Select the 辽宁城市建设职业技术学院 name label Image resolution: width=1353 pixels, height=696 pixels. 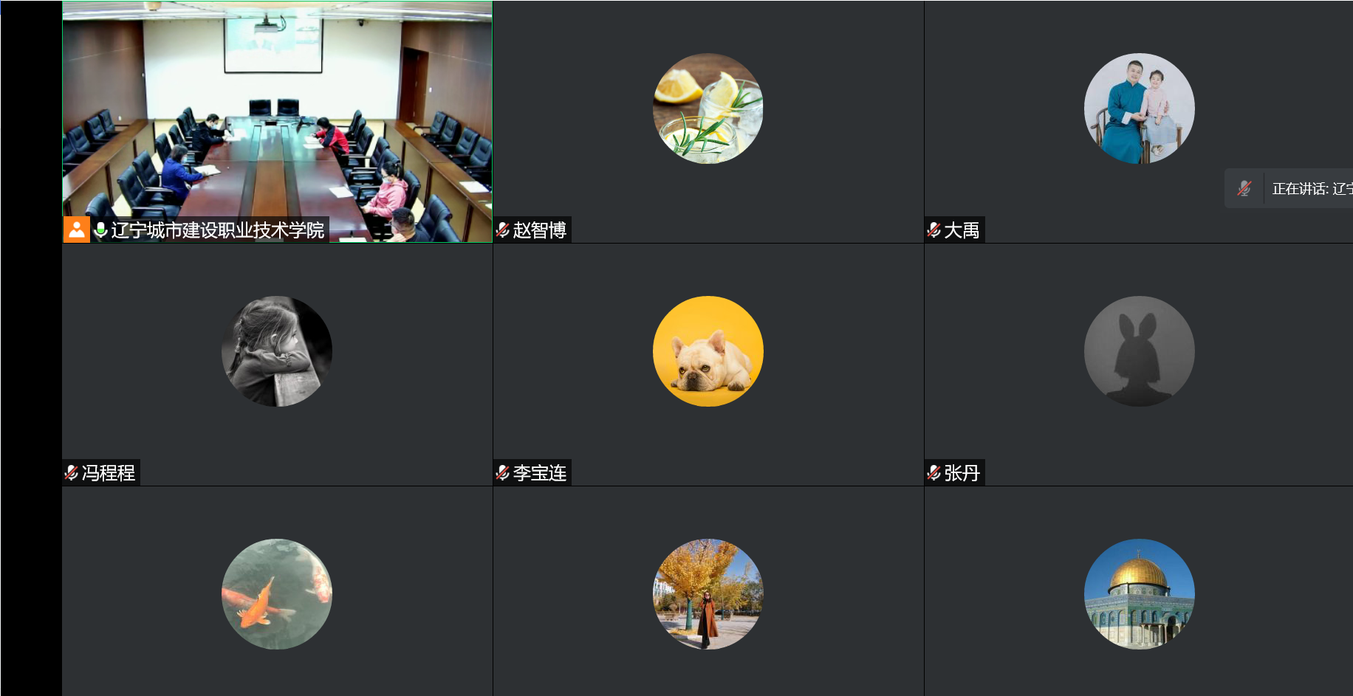[x=218, y=230]
